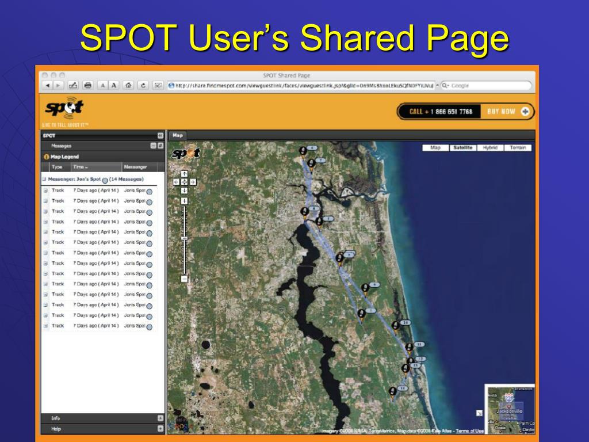The width and height of the screenshot is (589, 442).
Task: Go back with the browser back arrow
Action: 47,86
